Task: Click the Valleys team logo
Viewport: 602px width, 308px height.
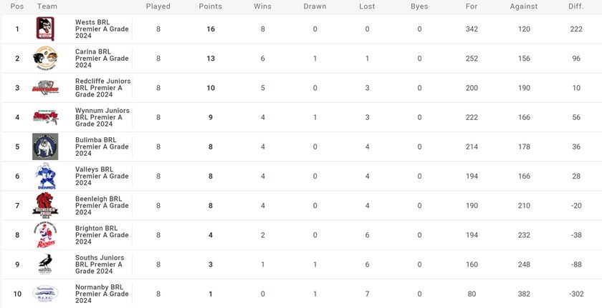Action: (45, 176)
